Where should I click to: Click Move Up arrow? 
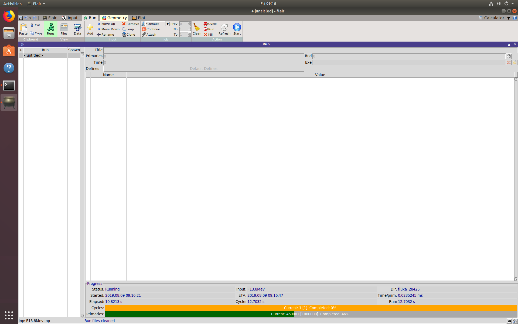[106, 24]
